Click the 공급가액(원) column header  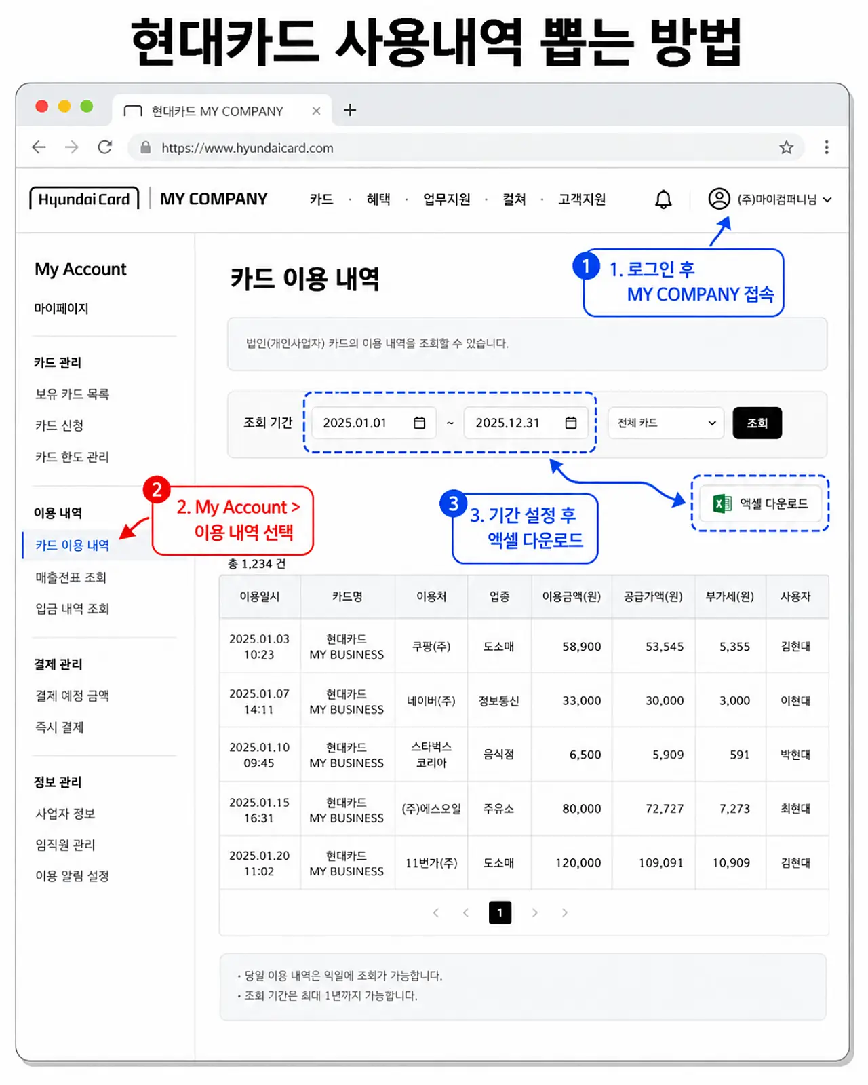pos(653,596)
